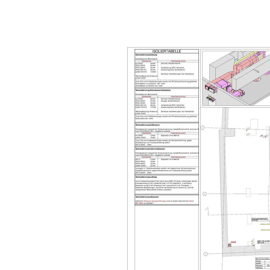Click the ABL-TV ø100 annotation
Viewport: 270px width, 270px height.
point(263,242)
